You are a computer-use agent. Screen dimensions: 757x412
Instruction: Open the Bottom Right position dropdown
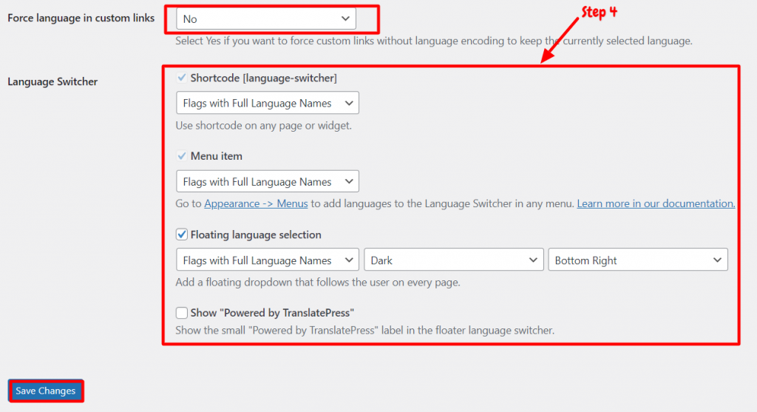click(638, 260)
